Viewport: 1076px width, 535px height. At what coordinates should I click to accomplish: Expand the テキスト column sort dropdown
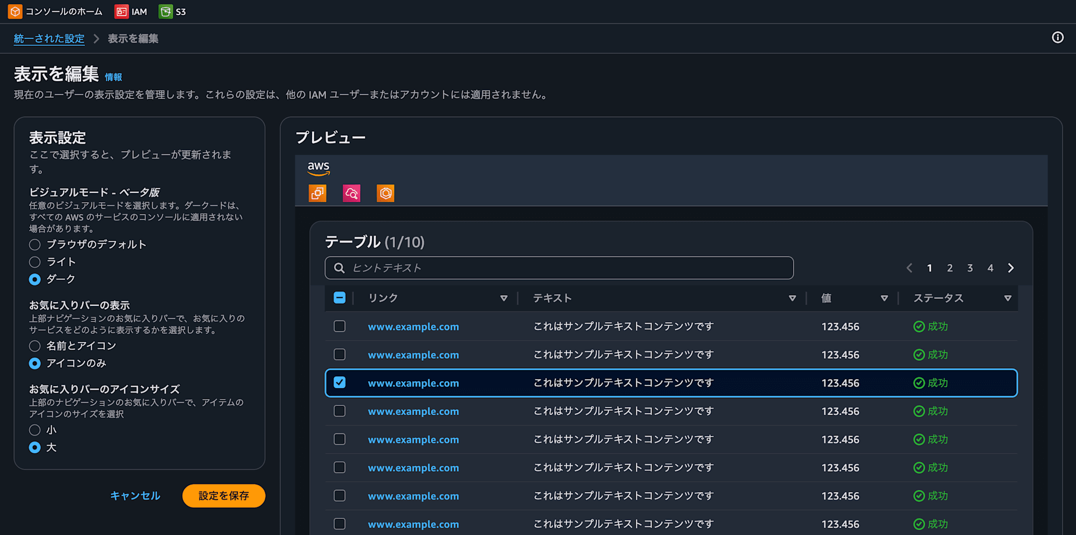pos(792,298)
